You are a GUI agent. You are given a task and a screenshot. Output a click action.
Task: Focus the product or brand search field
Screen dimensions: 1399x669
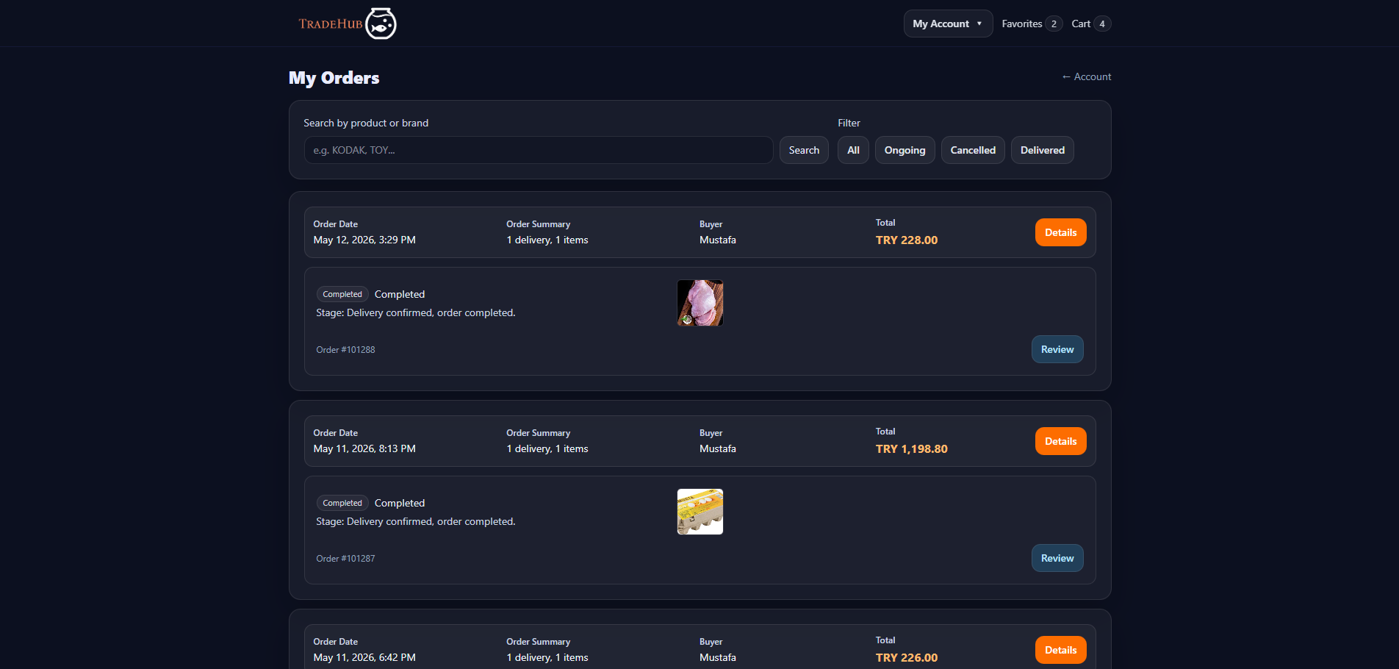[x=538, y=150]
